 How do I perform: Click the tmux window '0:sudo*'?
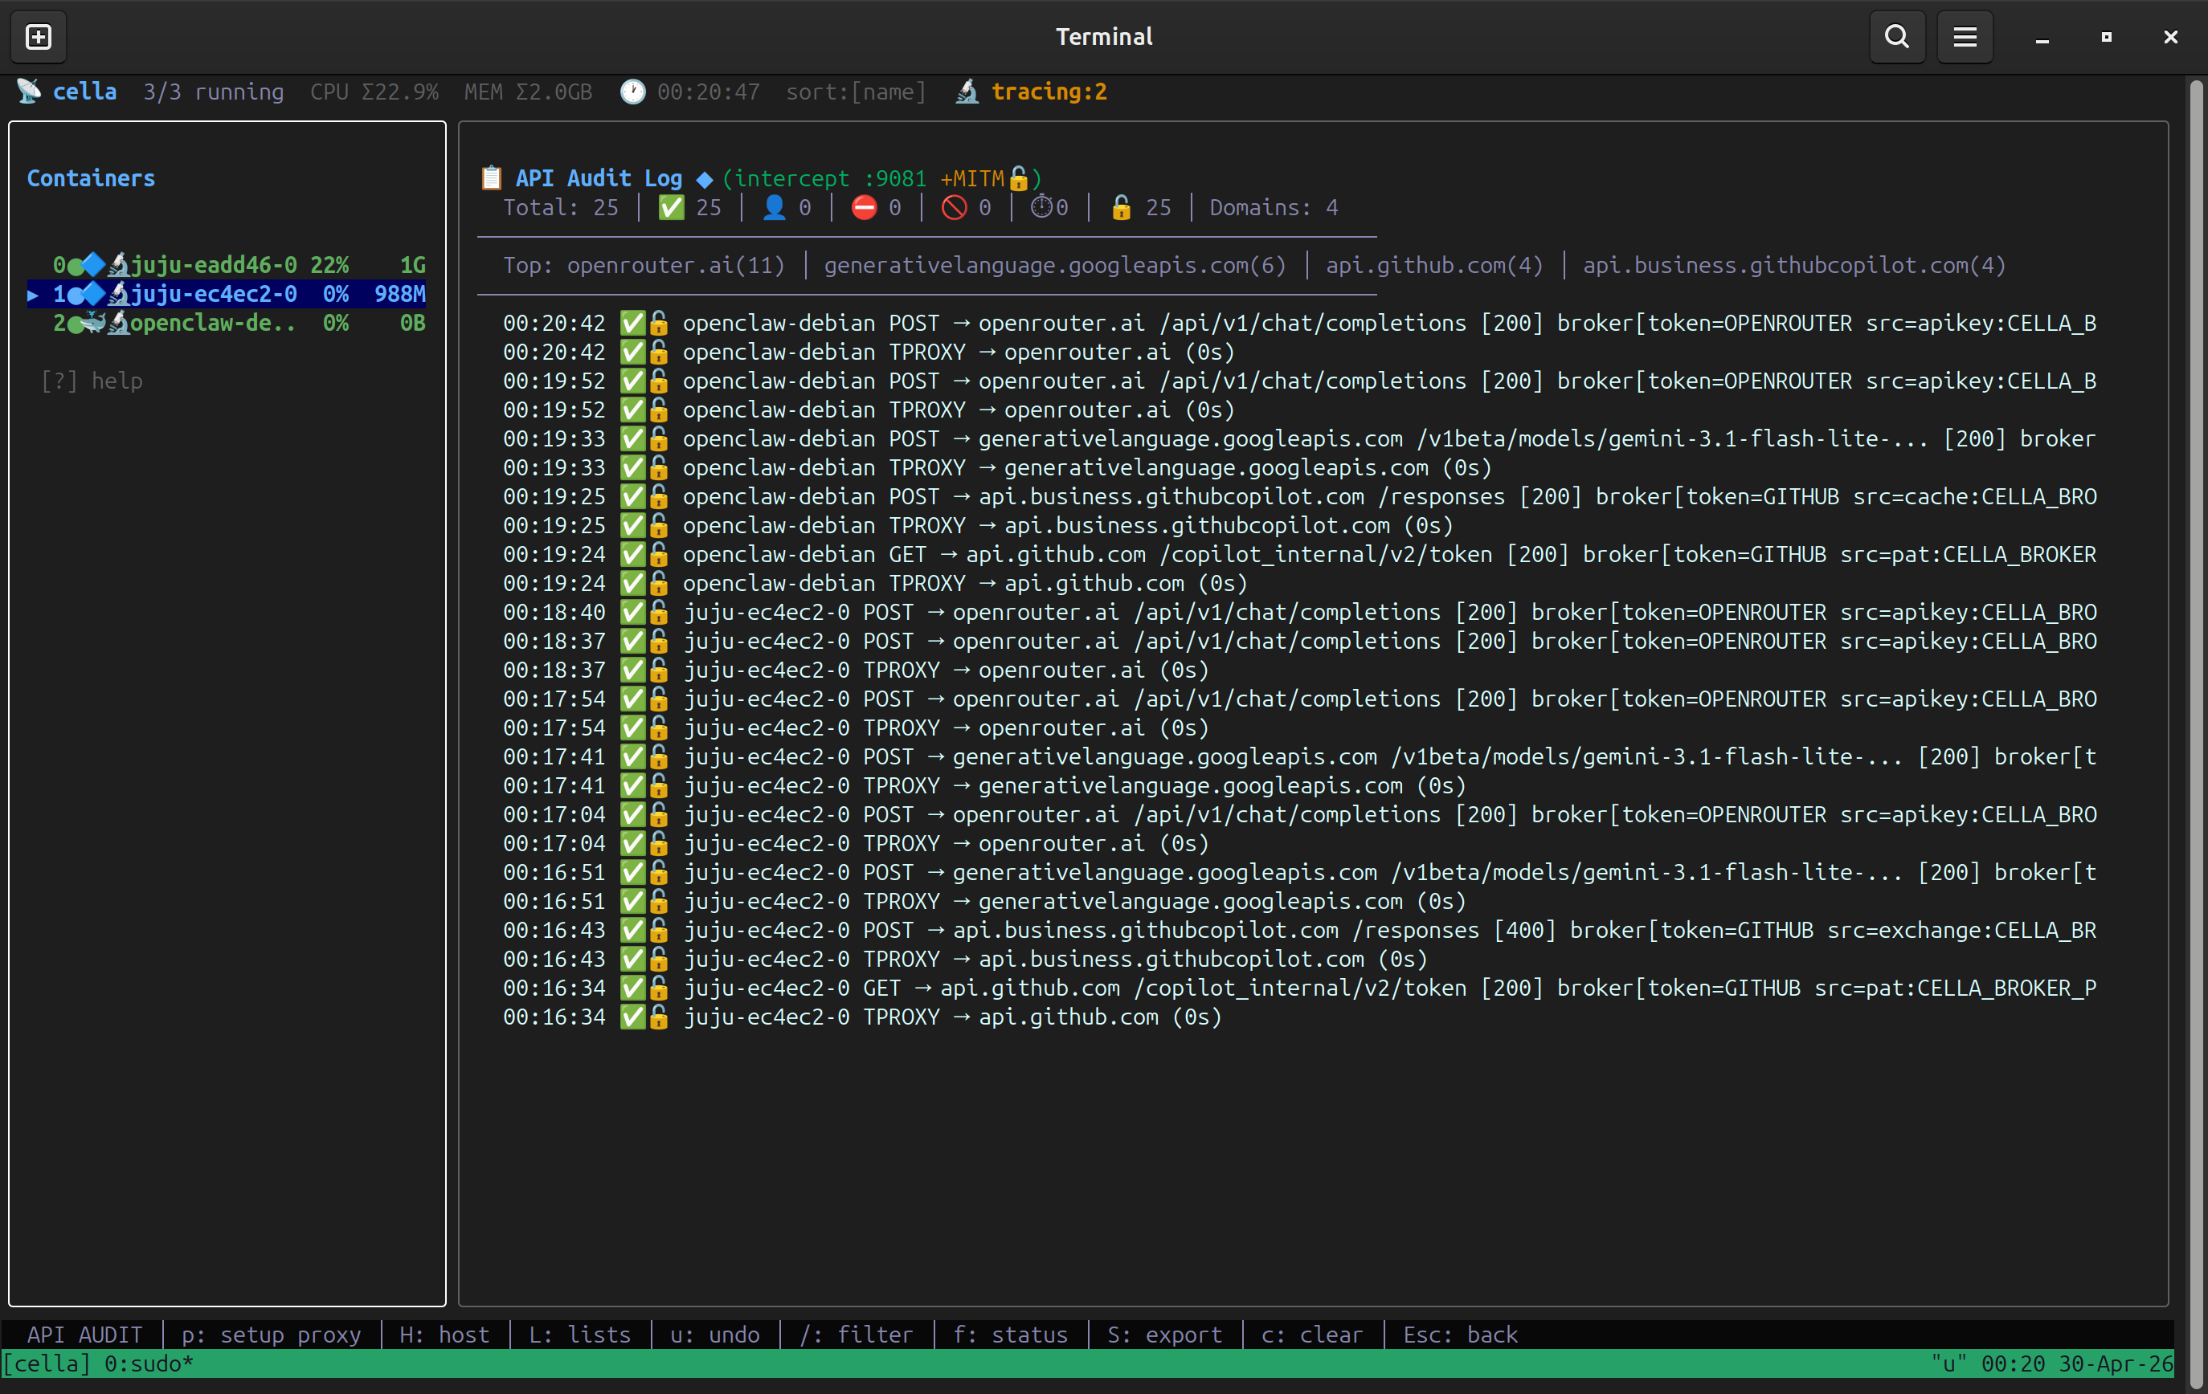click(149, 1363)
